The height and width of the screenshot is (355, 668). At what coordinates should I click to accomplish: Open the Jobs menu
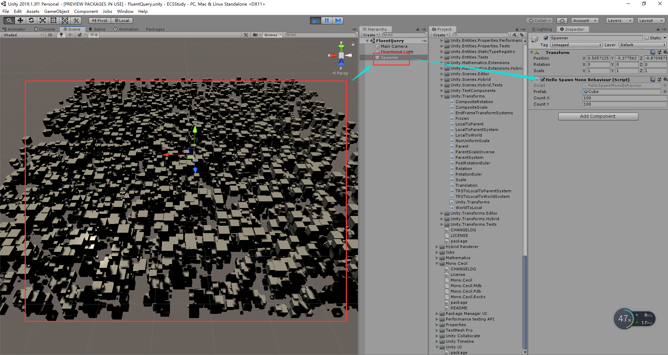click(107, 11)
